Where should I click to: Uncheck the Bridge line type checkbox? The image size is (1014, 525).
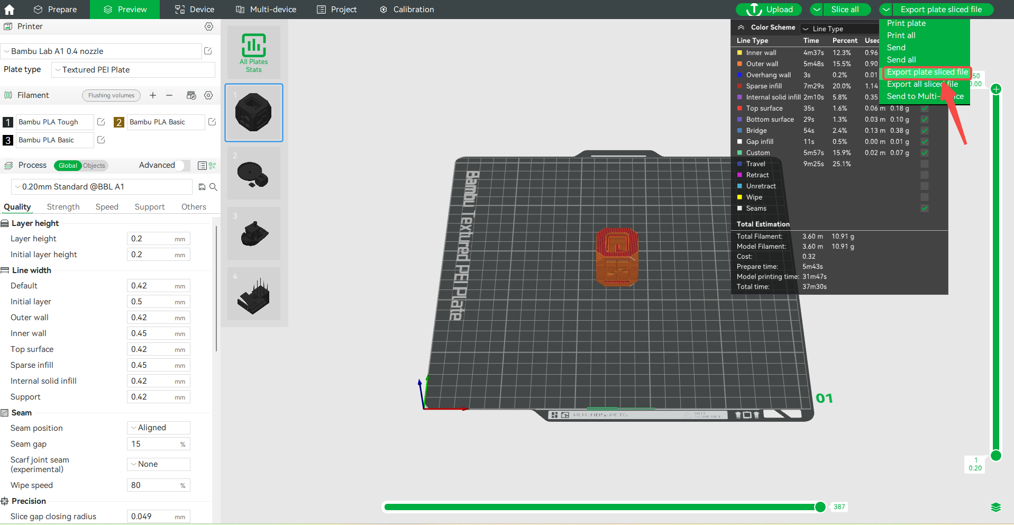click(924, 131)
